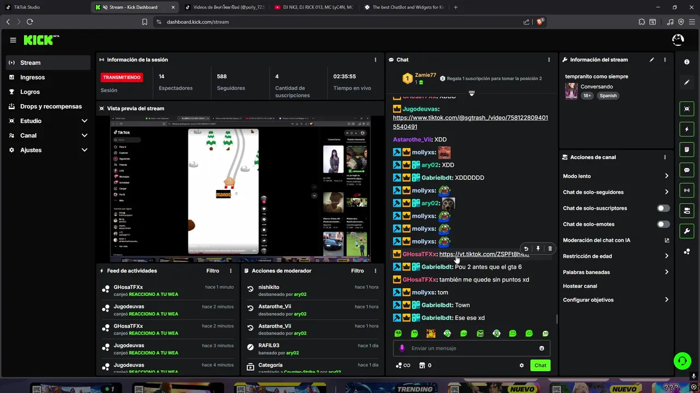
Task: Open Moderación del chat con IA
Action: point(616,240)
